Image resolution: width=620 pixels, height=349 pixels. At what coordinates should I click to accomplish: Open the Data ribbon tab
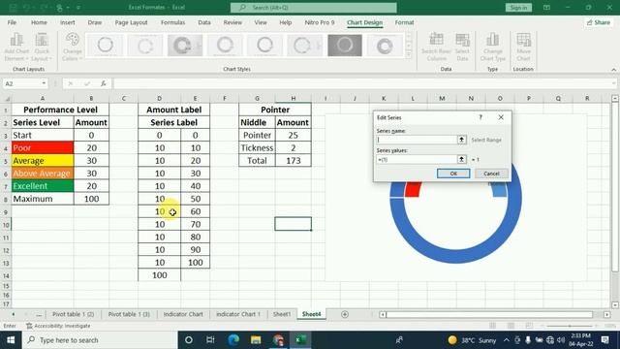point(204,22)
